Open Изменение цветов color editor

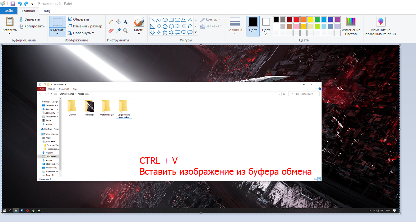[351, 26]
